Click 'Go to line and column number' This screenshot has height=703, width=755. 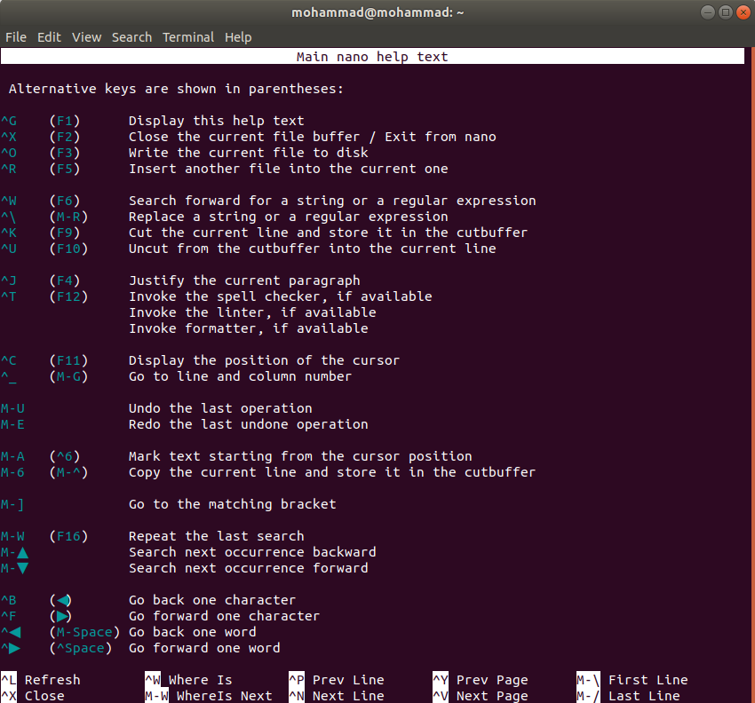coord(241,376)
